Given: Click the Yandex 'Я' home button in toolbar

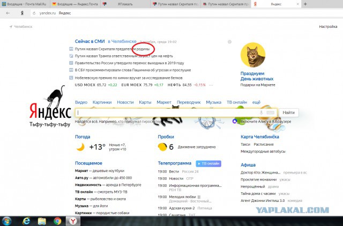Looking at the screenshot, I should pos(22,13).
